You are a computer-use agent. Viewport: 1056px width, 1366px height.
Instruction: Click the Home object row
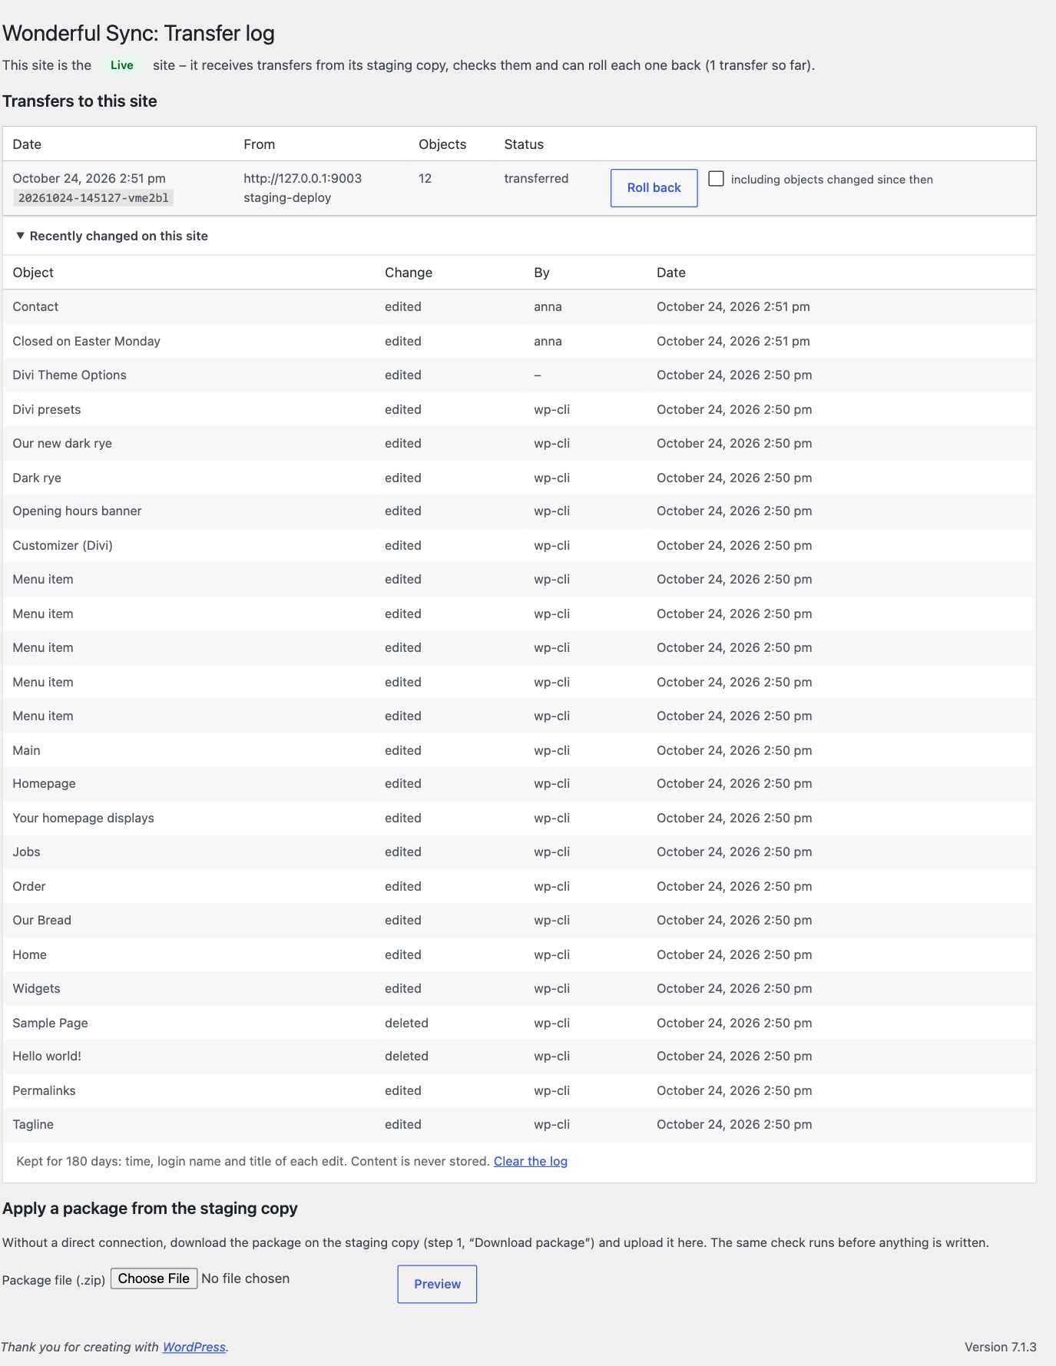click(x=519, y=954)
